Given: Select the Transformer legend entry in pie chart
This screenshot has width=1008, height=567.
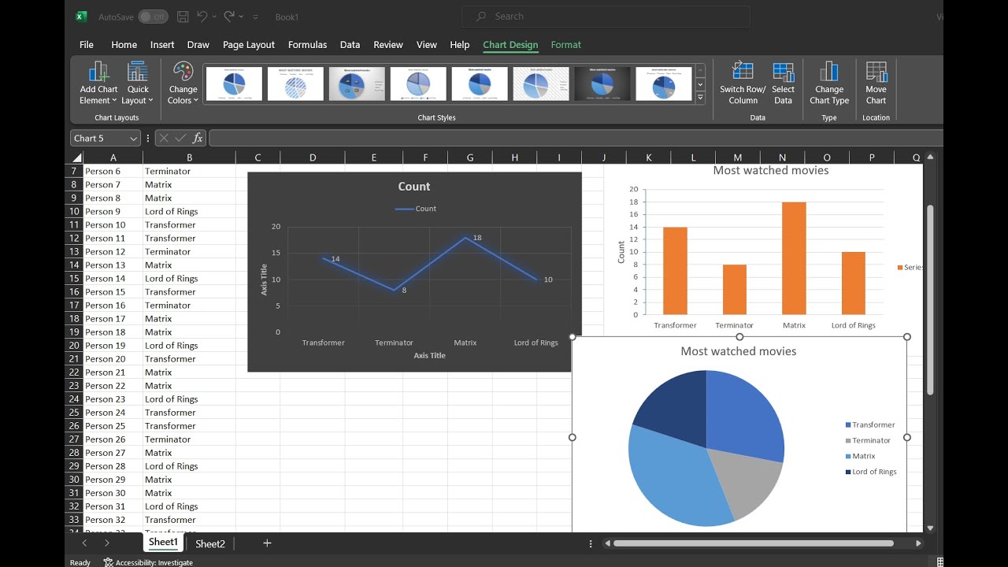Looking at the screenshot, I should coord(870,424).
